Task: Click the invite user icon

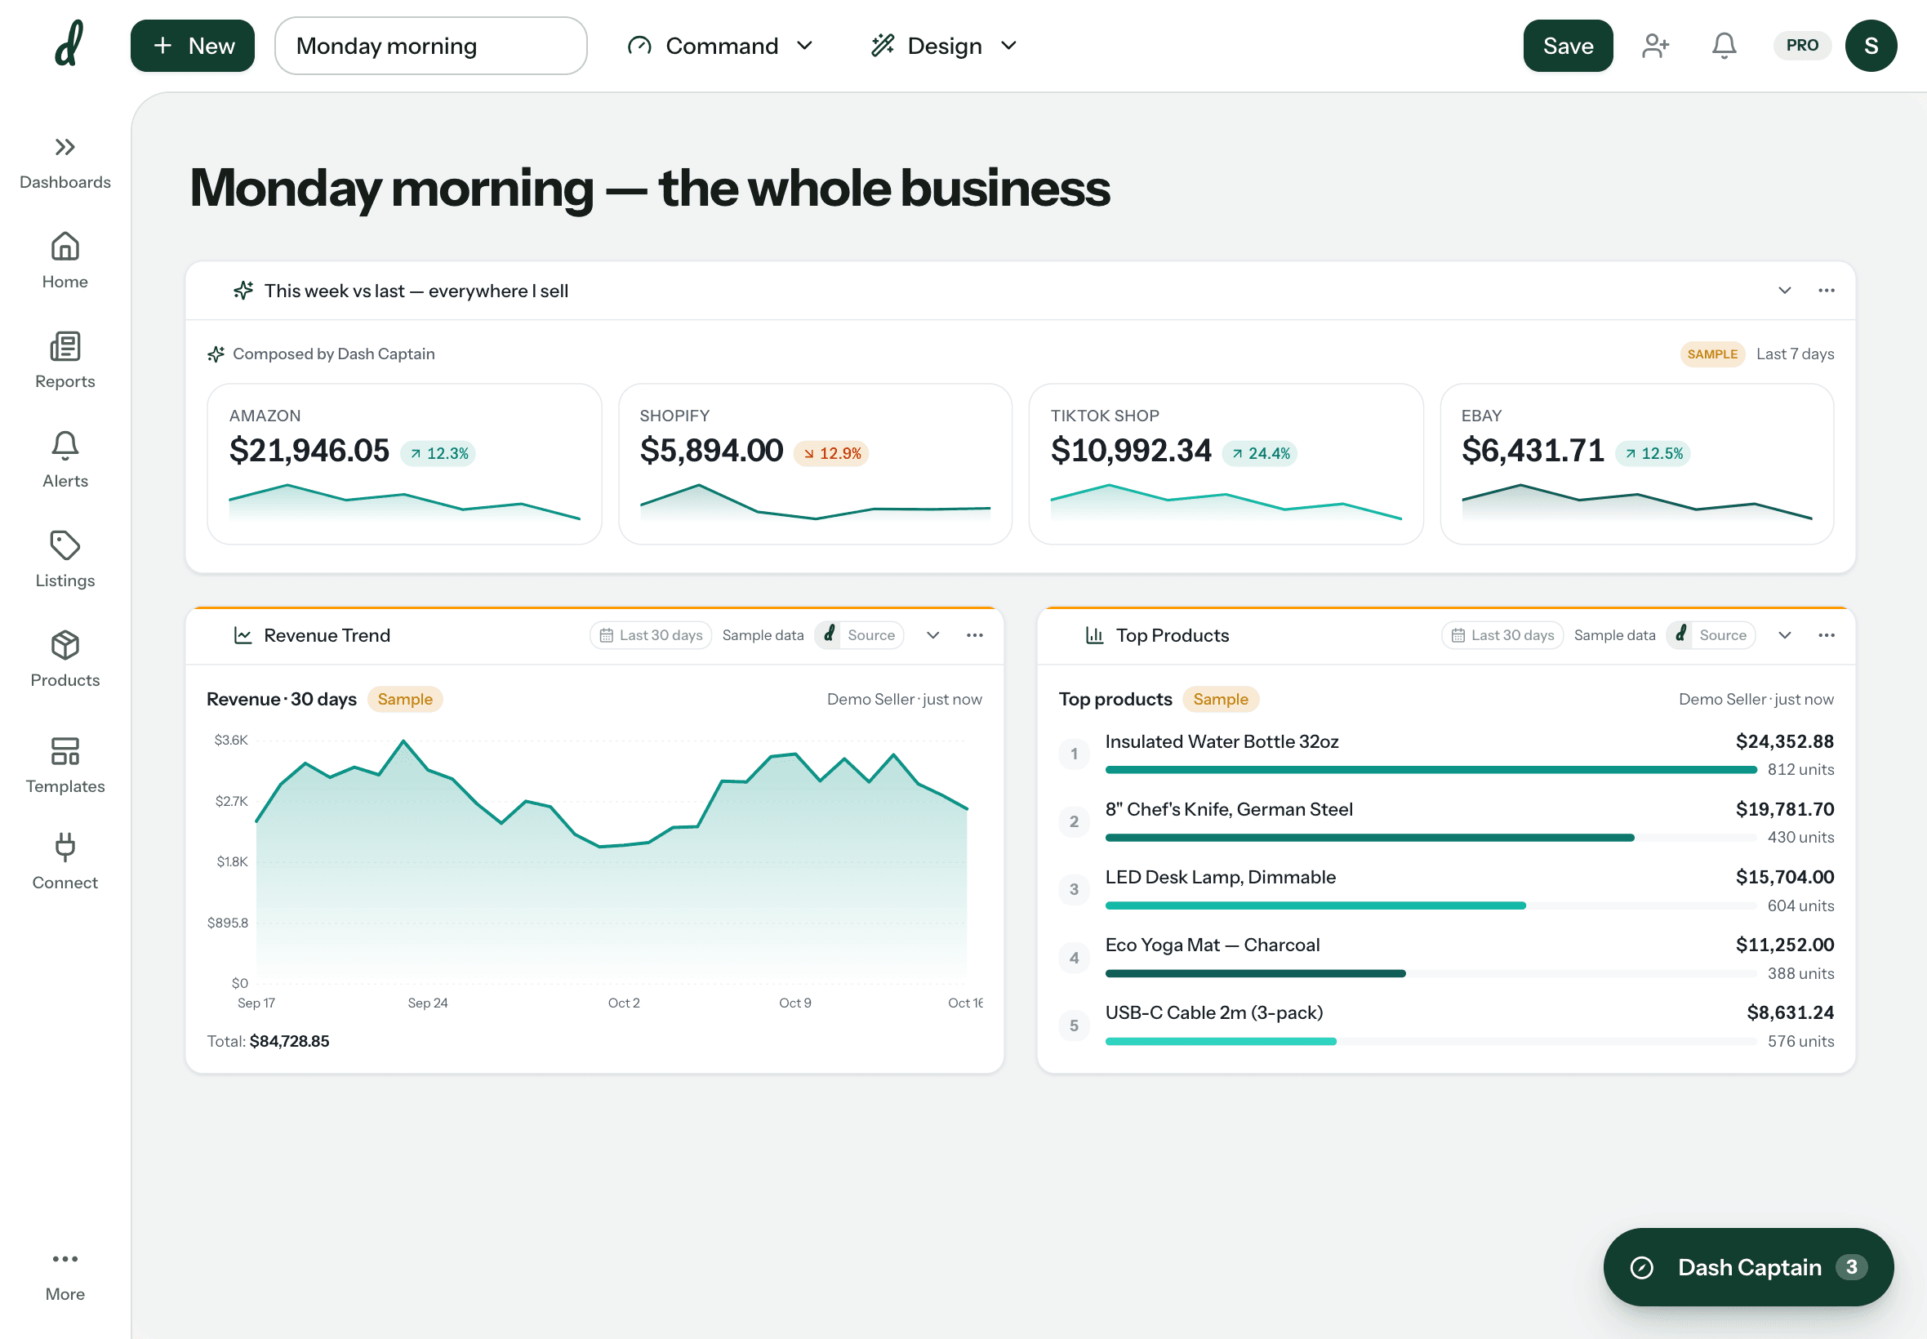Action: click(1655, 45)
